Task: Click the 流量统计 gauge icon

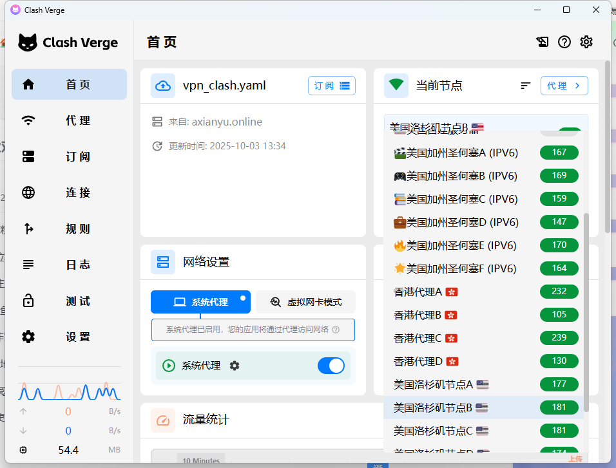Action: [x=163, y=420]
